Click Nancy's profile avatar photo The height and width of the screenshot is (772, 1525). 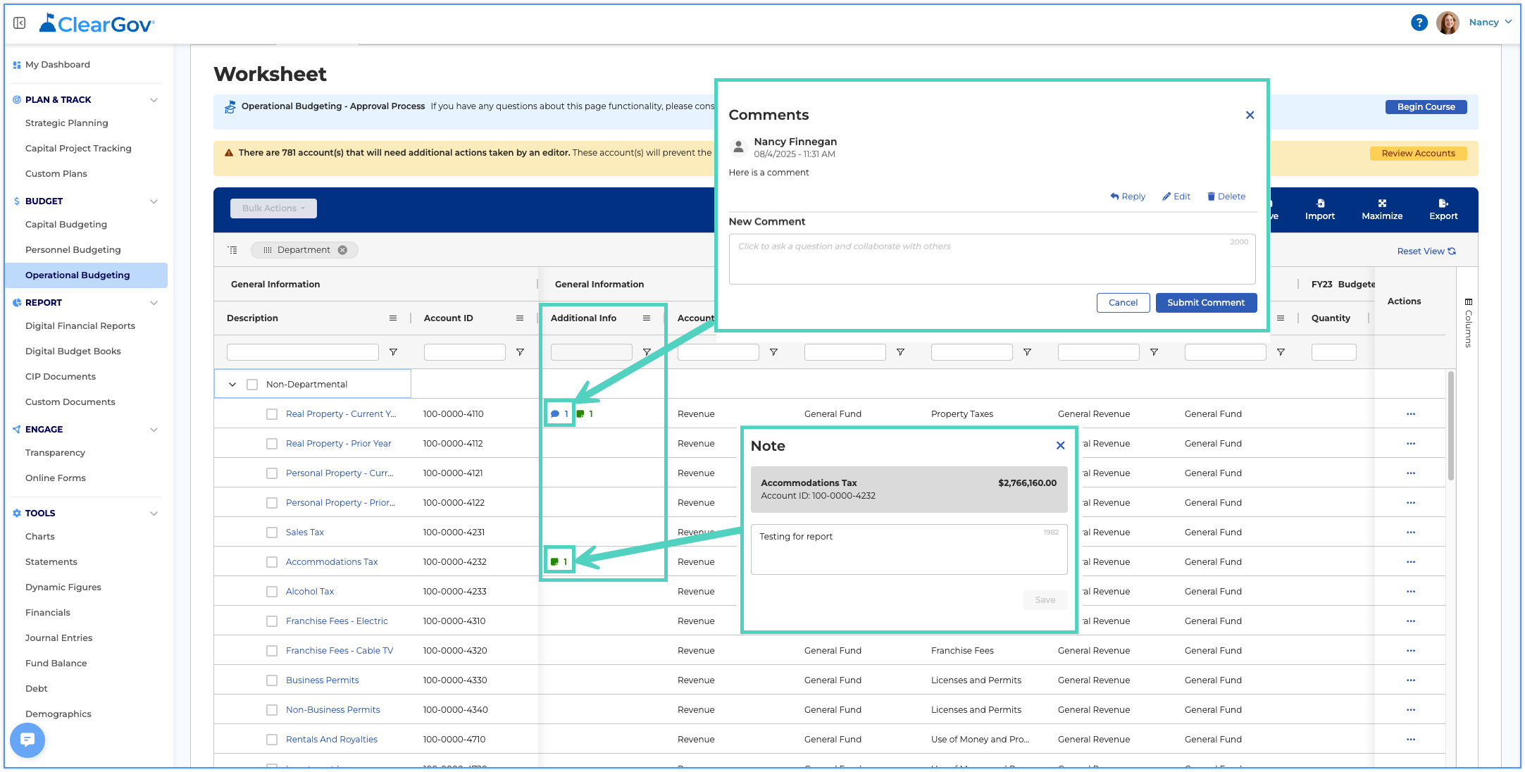[x=1448, y=23]
